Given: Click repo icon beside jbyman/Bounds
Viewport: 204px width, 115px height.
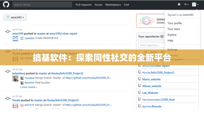Looking at the screenshot, I should coord(139,106).
